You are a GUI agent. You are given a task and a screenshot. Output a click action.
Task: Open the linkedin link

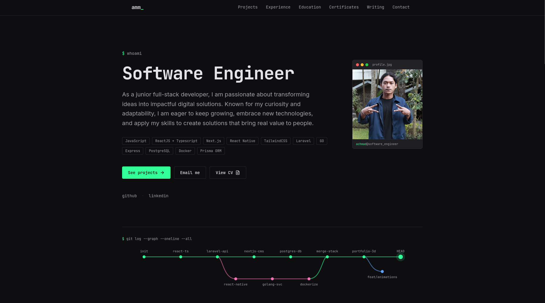tap(158, 196)
